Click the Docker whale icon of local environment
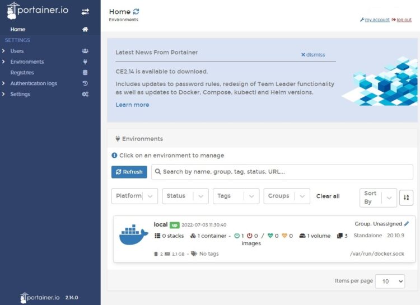 (x=134, y=235)
